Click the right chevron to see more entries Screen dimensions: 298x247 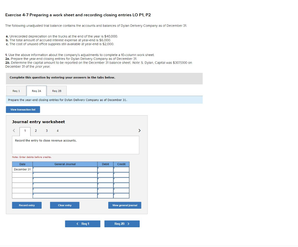point(139,131)
